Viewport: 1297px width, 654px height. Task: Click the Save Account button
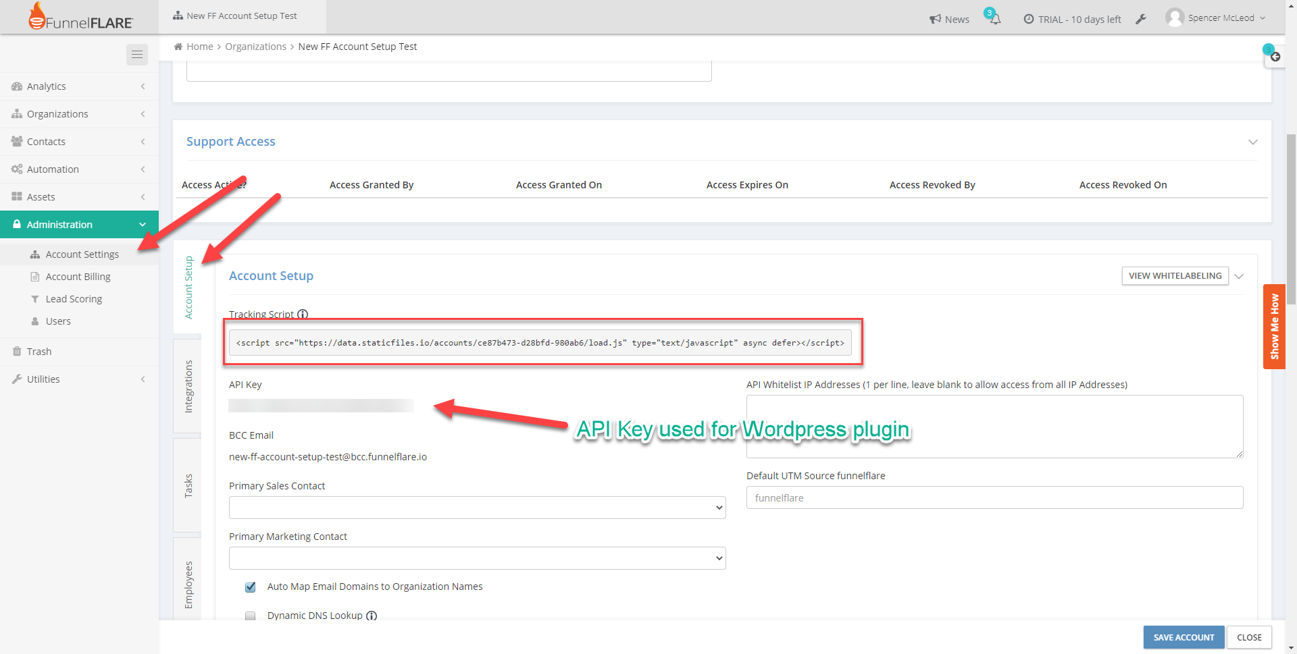pos(1184,637)
